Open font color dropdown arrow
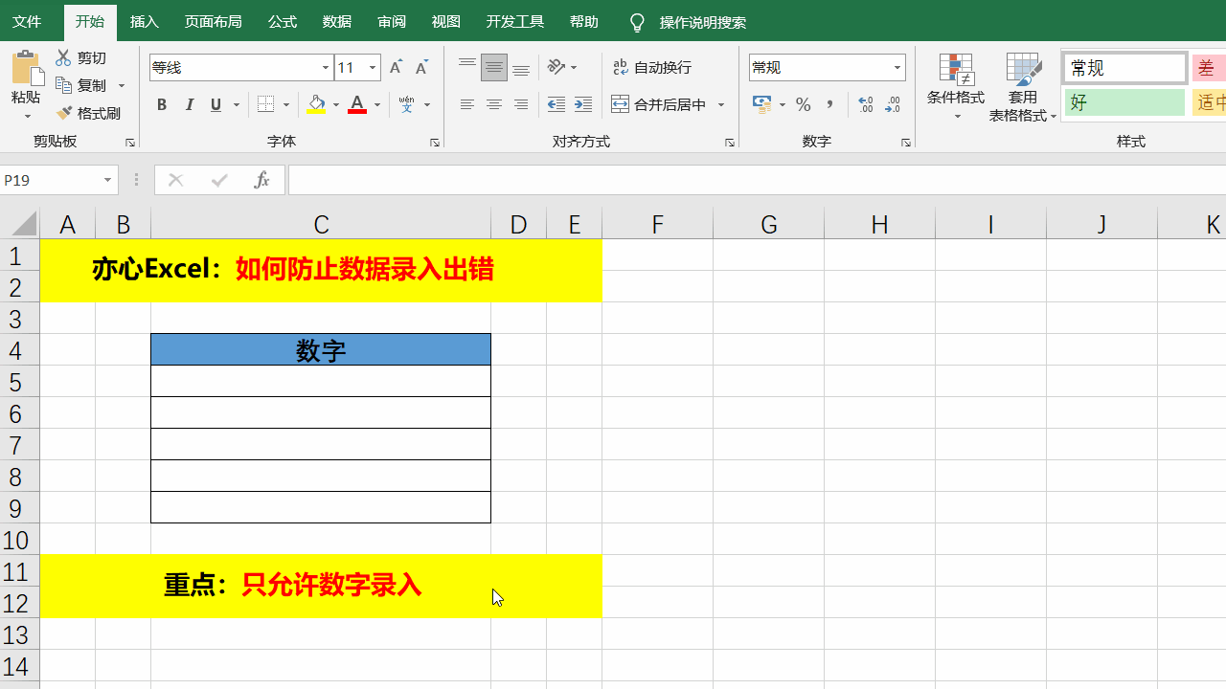 (x=377, y=104)
